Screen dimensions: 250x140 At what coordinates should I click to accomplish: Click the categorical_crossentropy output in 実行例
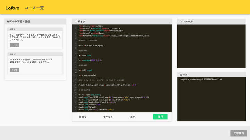201,80
